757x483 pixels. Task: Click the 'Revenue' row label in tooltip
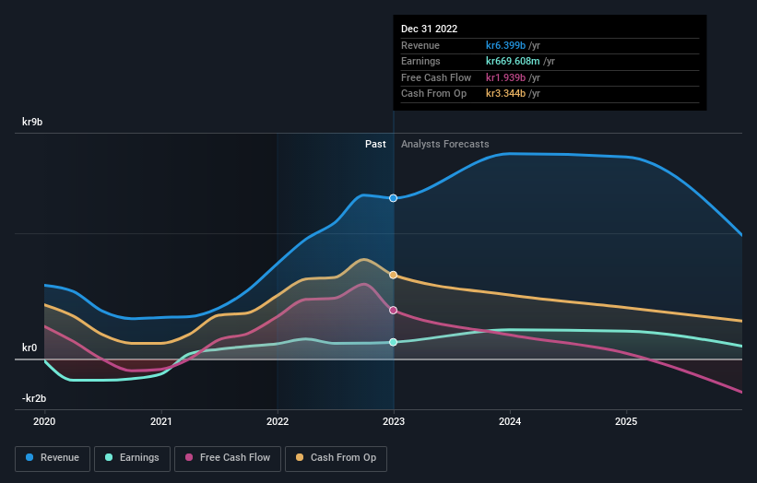tap(420, 45)
